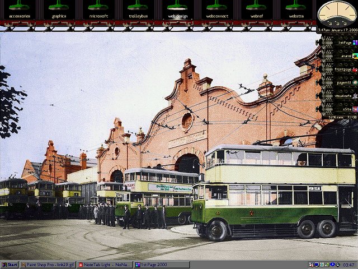This screenshot has height=269, width=358.
Task: Open the trolleybus menu
Action: pos(138,10)
